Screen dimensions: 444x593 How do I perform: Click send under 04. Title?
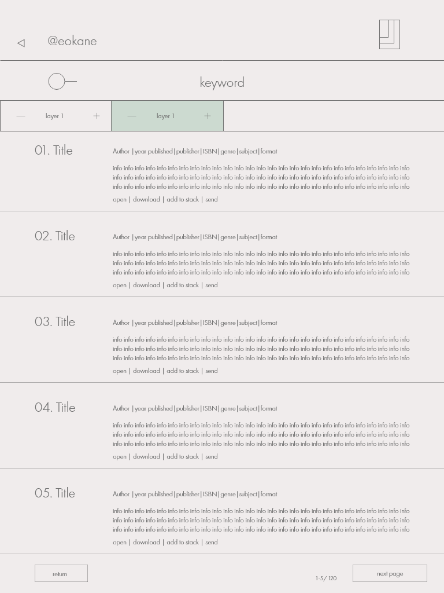click(x=212, y=456)
